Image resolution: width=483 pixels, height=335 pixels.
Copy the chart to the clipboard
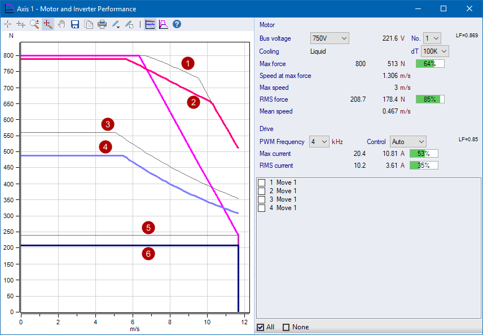click(x=89, y=24)
